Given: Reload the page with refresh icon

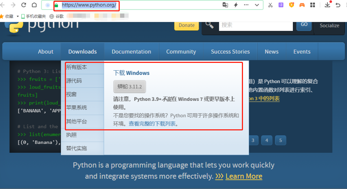Looking at the screenshot, I should point(24,5).
